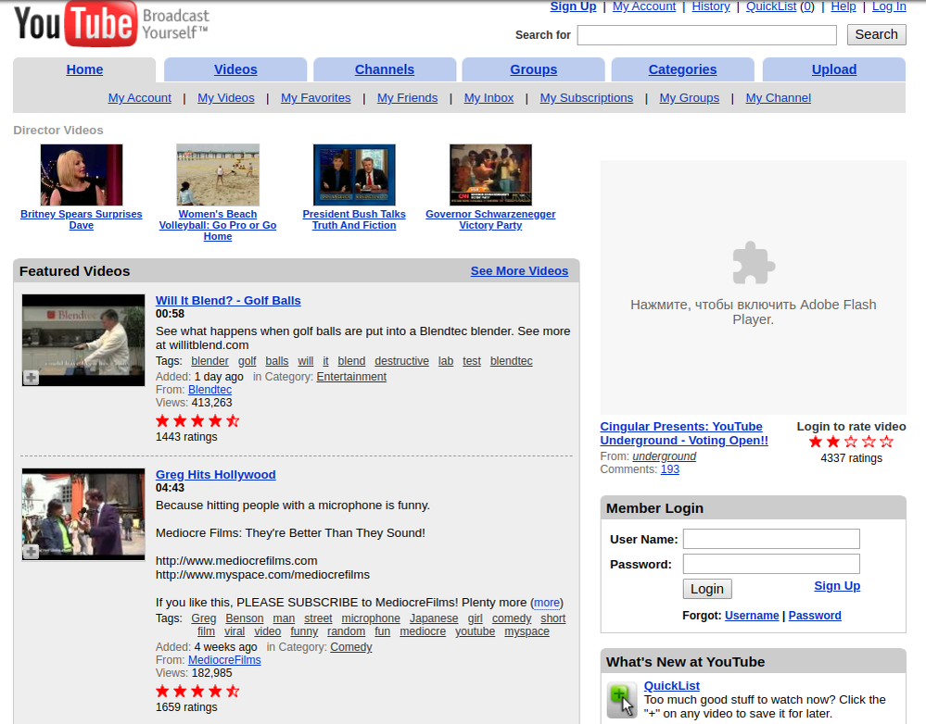Open the Comedy category link
This screenshot has height=724, width=926.
(351, 647)
